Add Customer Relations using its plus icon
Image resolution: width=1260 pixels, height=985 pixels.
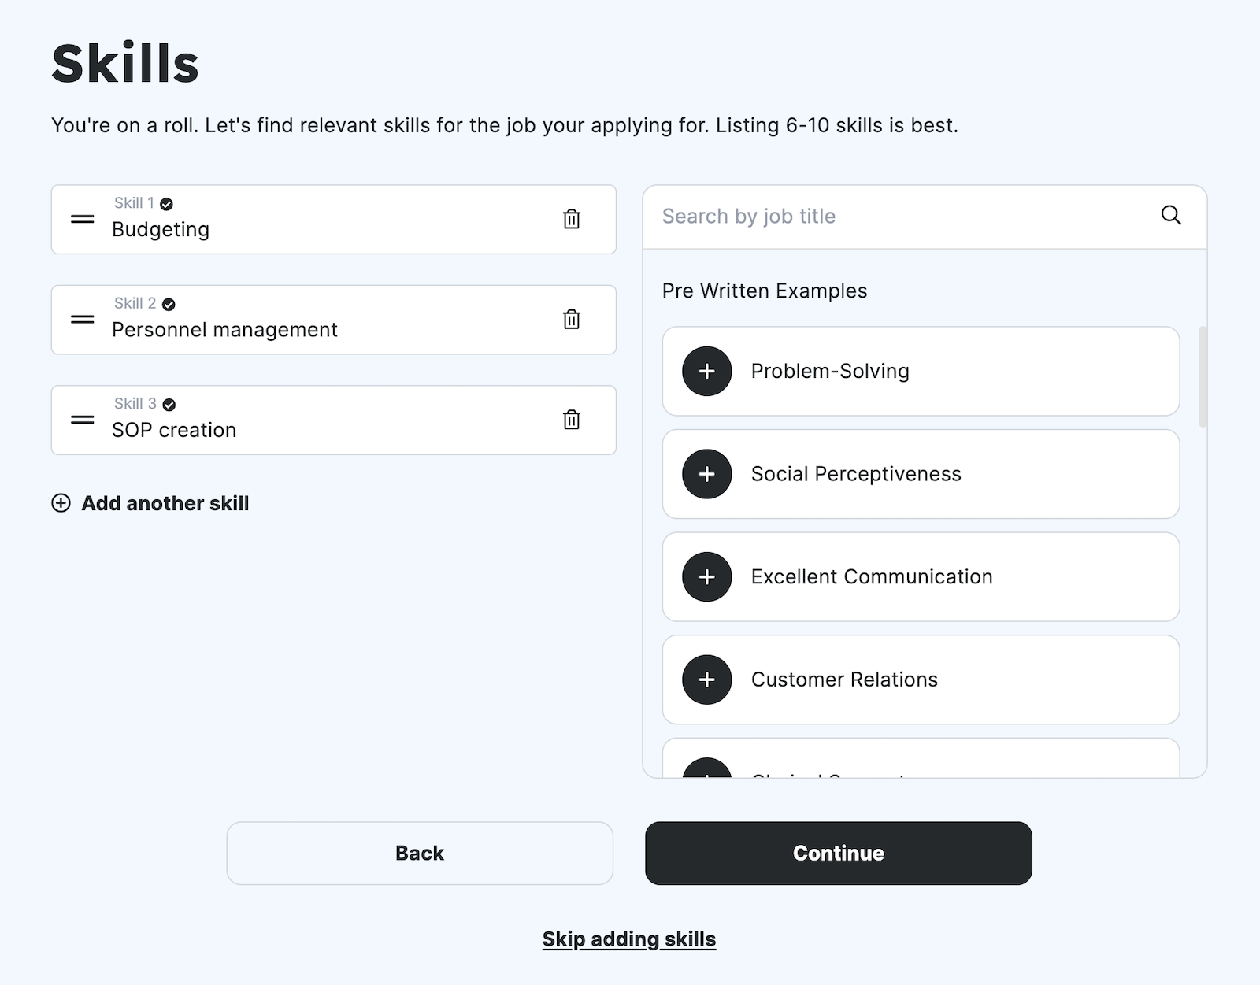(x=706, y=680)
